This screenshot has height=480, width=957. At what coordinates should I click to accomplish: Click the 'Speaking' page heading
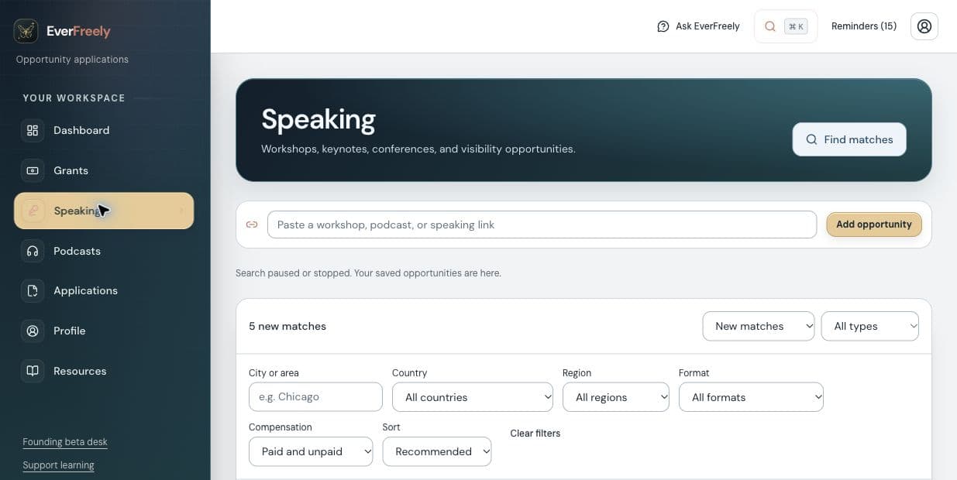[318, 119]
